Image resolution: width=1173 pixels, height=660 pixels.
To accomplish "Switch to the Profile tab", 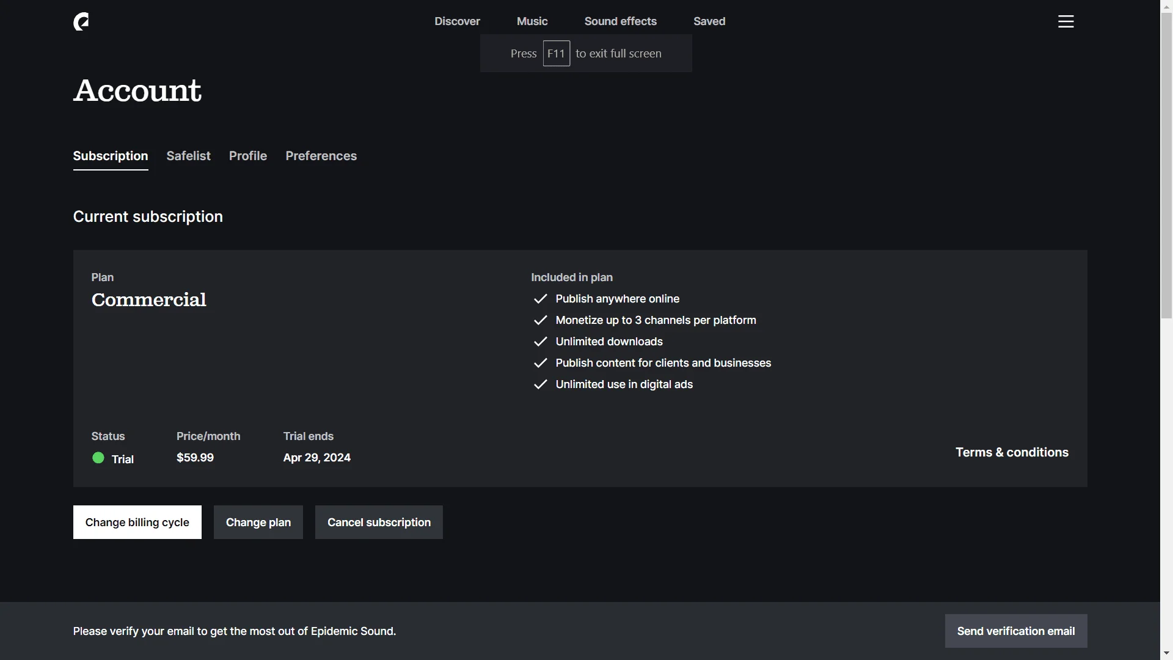I will pyautogui.click(x=248, y=156).
